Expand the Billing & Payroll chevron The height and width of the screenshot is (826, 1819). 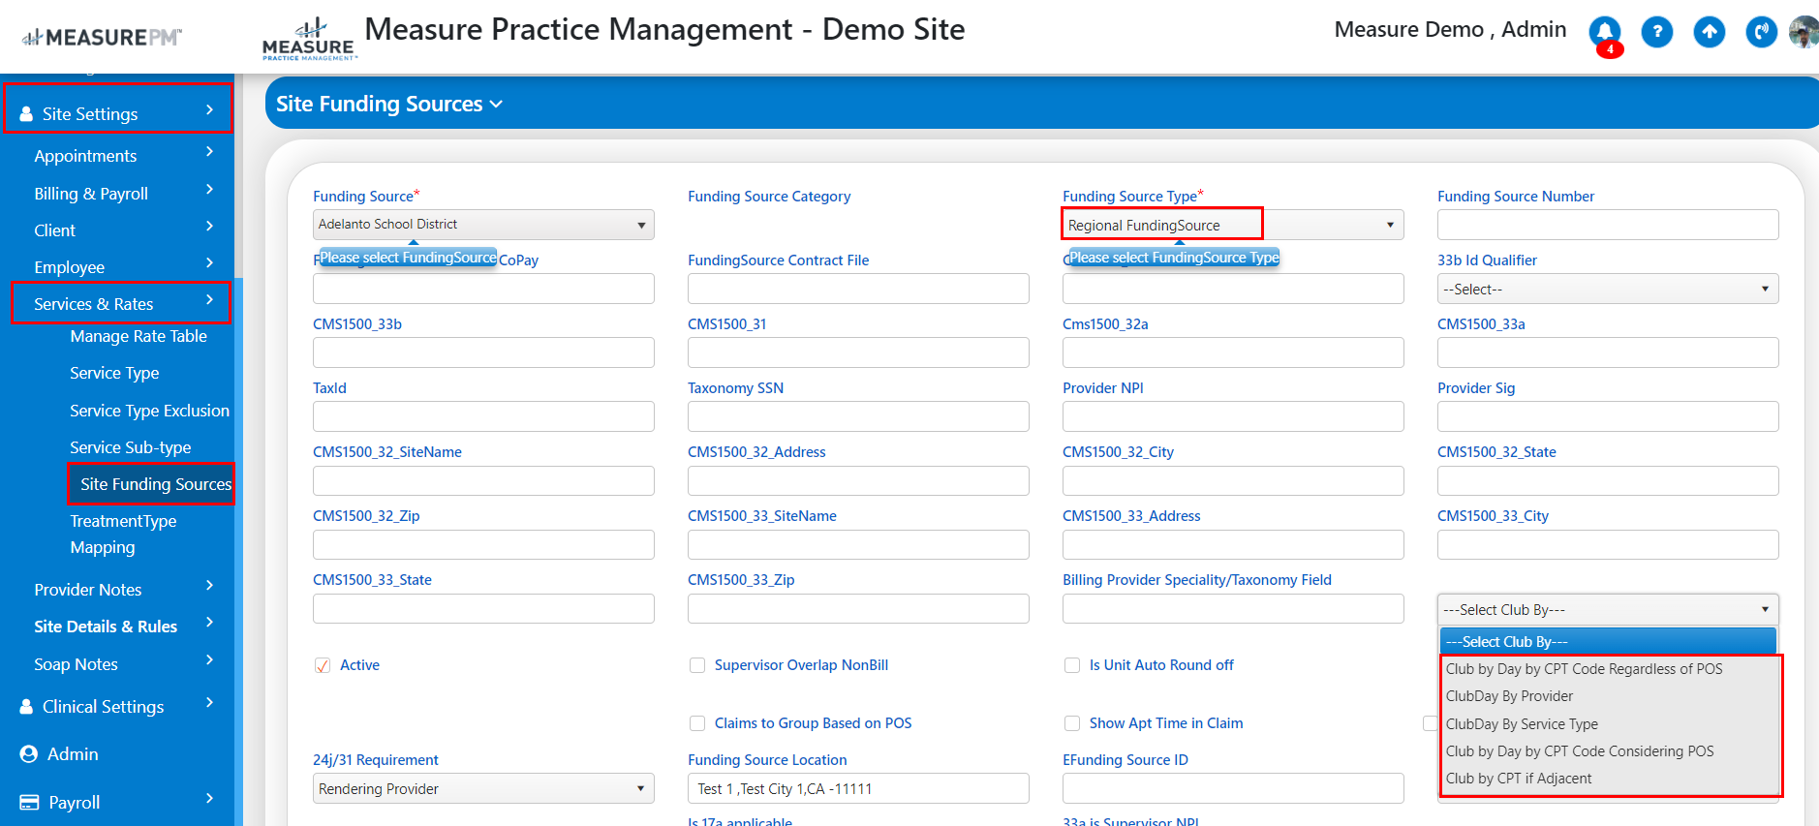tap(209, 190)
